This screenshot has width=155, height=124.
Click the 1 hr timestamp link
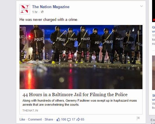click(x=35, y=12)
